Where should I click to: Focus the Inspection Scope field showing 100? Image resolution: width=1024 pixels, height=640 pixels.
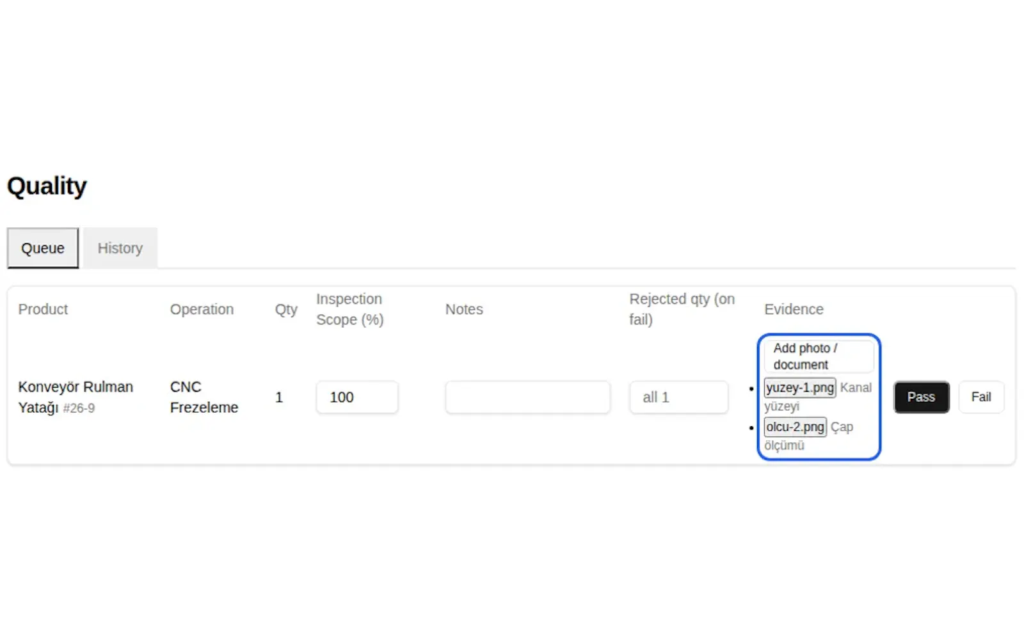[357, 397]
